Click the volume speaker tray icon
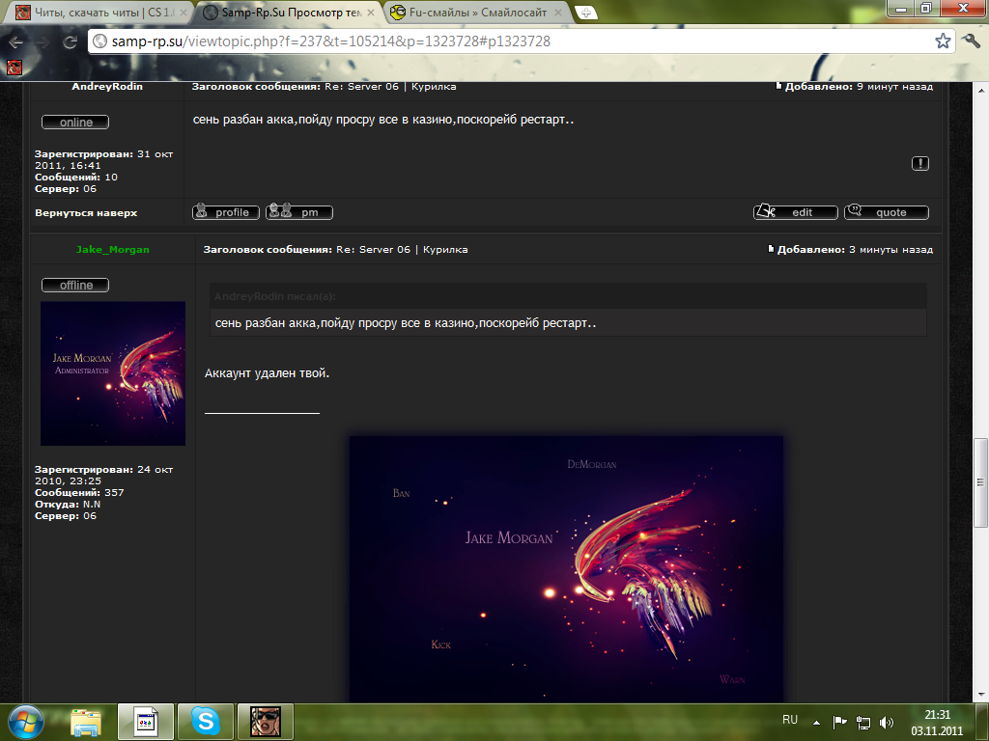Screen dimensions: 989x741 887,722
